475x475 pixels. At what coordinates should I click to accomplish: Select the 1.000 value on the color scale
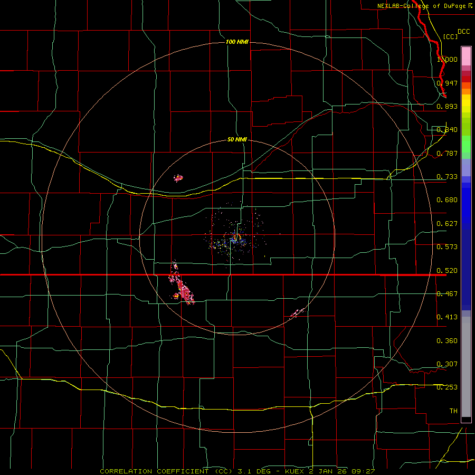coord(447,59)
